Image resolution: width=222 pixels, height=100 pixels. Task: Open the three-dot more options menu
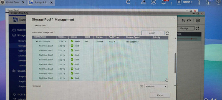[x=199, y=2]
